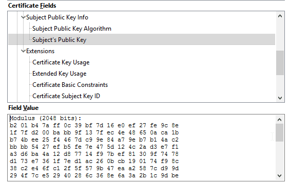Collapse the Subject Public Key Info node
The image size is (289, 185).
(23, 17)
